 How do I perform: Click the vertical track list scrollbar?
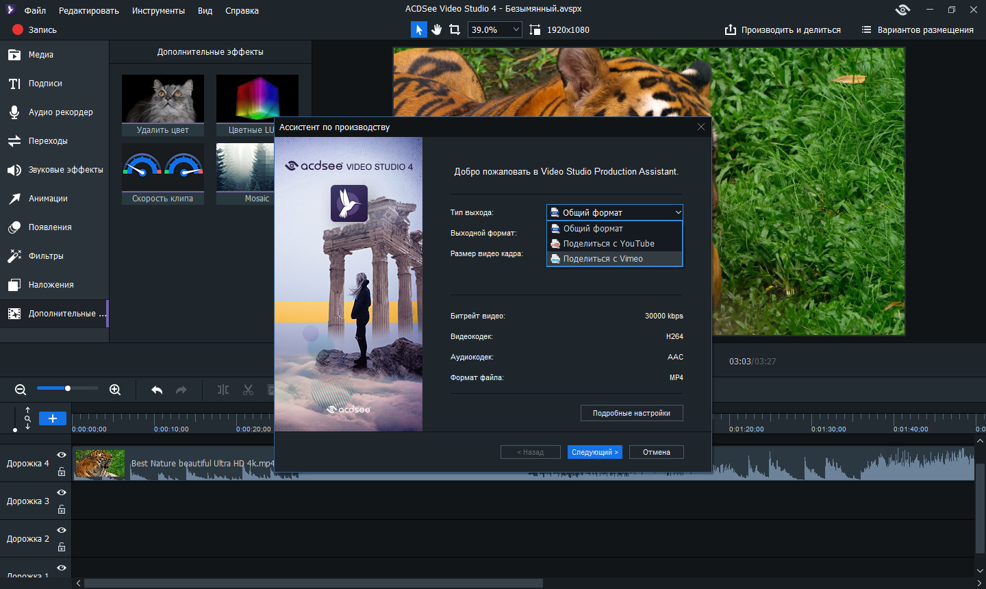[x=980, y=508]
